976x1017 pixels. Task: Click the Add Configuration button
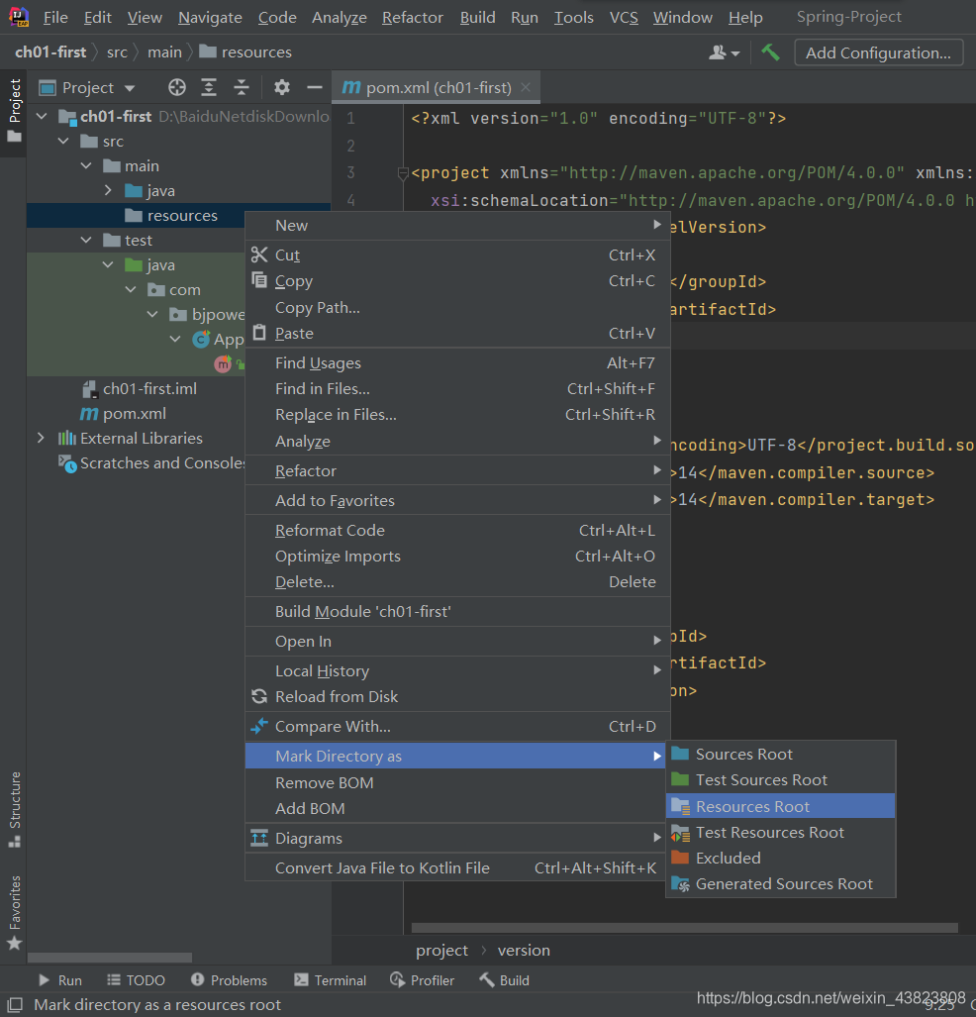[x=878, y=52]
